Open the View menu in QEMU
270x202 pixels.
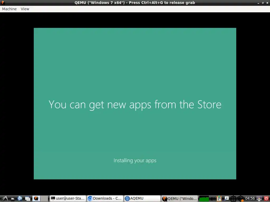coord(25,9)
